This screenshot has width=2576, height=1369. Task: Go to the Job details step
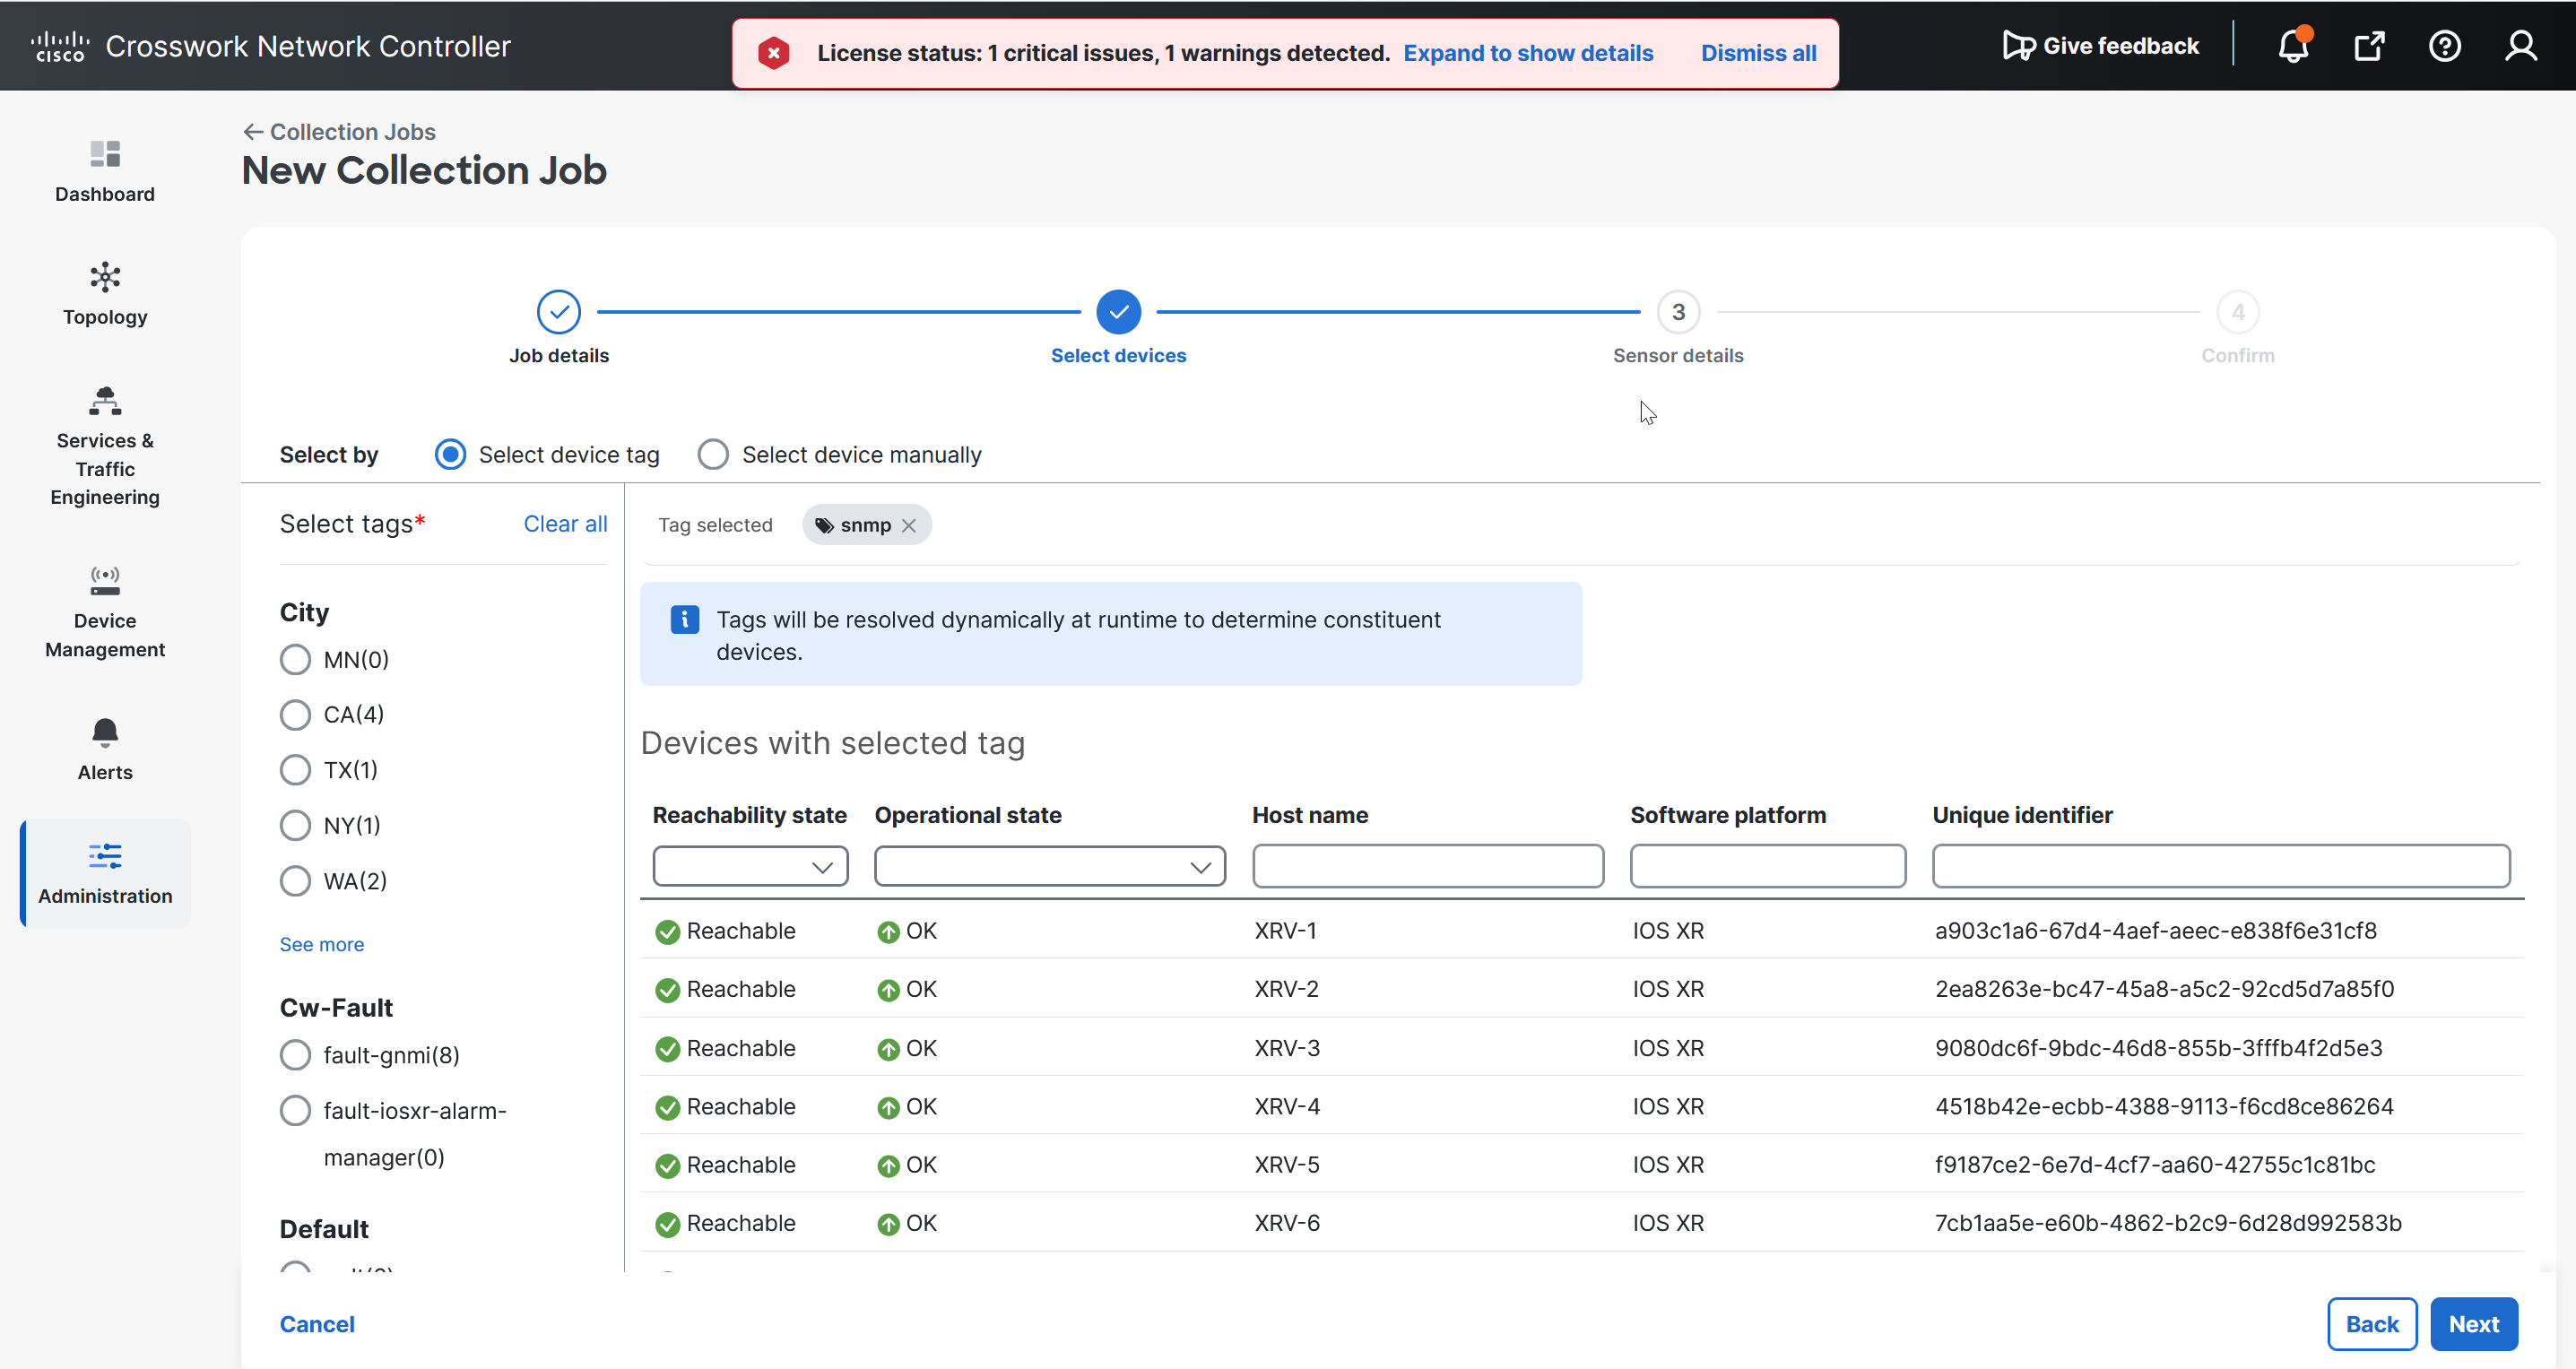[558, 312]
